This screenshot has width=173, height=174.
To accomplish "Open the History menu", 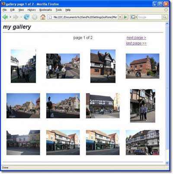I will (32, 10).
